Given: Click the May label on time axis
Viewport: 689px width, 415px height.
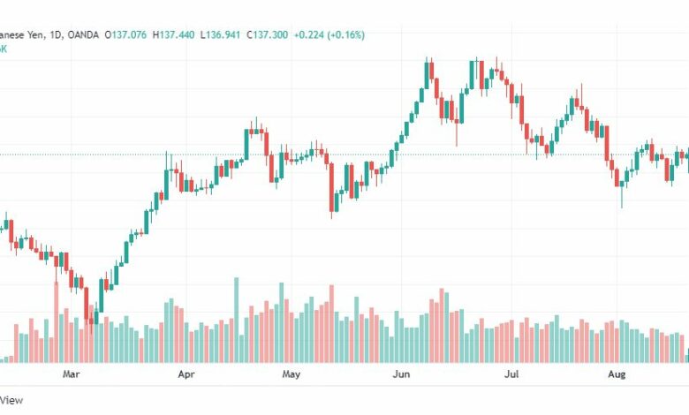Looking at the screenshot, I should coord(291,374).
